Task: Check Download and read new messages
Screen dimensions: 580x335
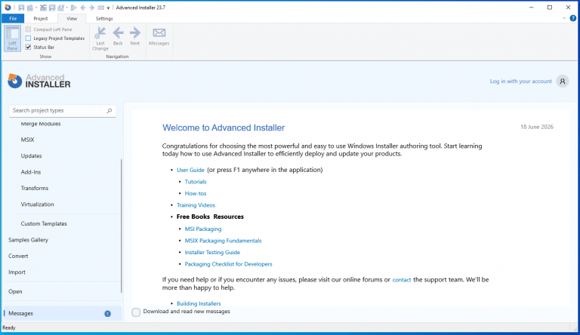Action: pos(136,312)
